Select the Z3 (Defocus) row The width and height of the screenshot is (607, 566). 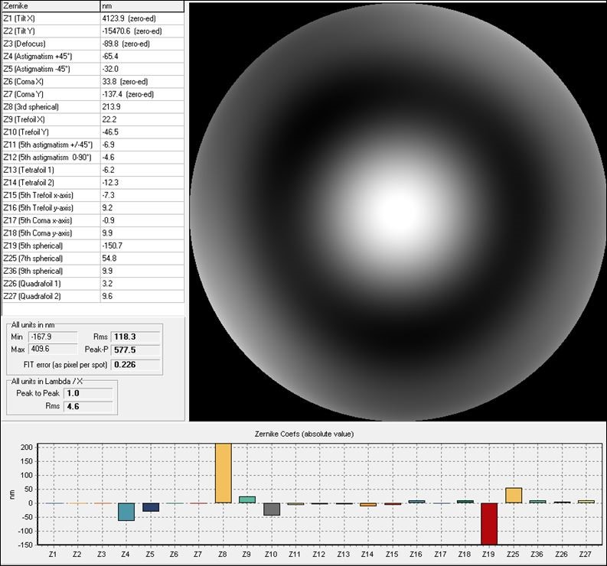92,44
